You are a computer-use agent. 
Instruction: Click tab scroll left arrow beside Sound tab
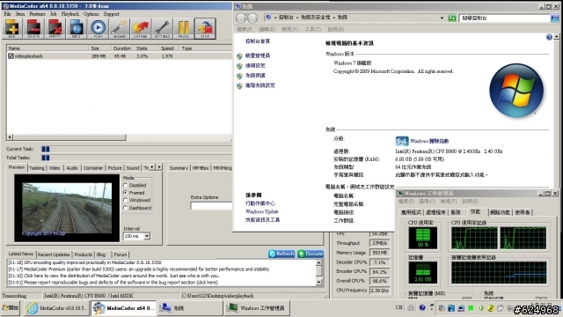(x=152, y=167)
